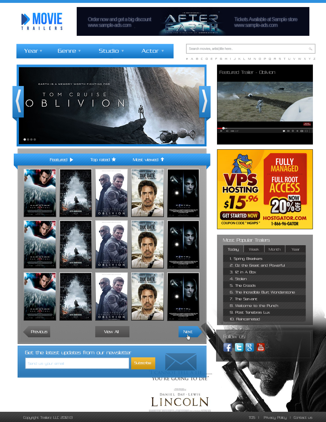Enter fullscreen on the trailer video
This screenshot has height=422, width=326.
311,131
